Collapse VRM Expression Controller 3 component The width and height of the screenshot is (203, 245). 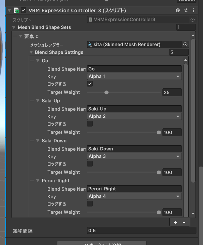(9, 11)
